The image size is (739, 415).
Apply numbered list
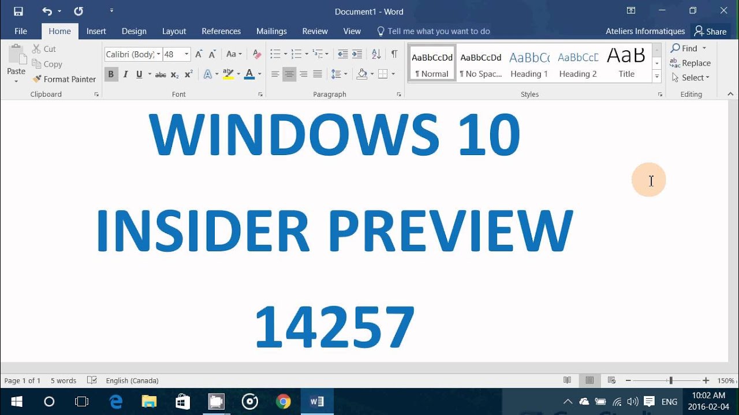pos(296,54)
